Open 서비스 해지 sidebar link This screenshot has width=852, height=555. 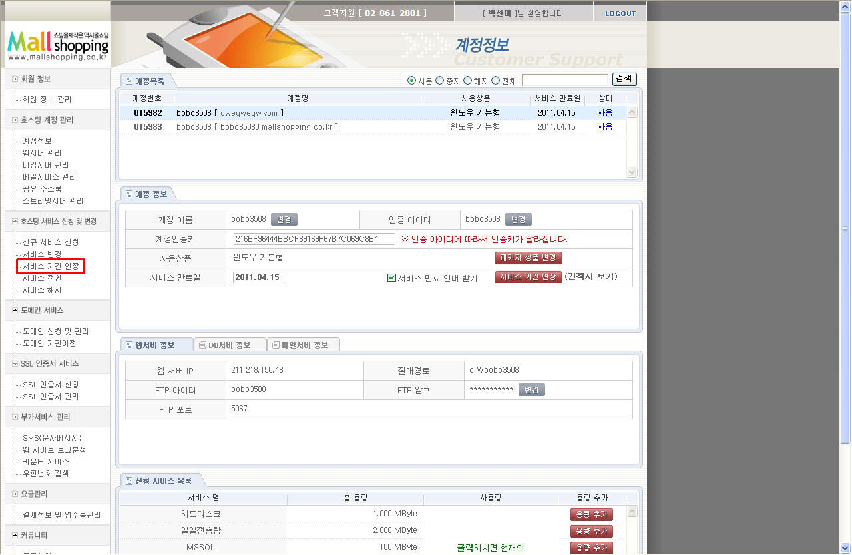(x=42, y=290)
